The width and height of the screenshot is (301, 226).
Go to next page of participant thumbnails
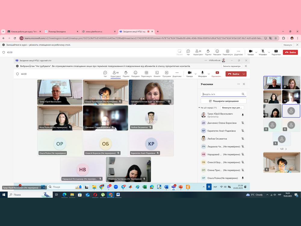point(286,149)
